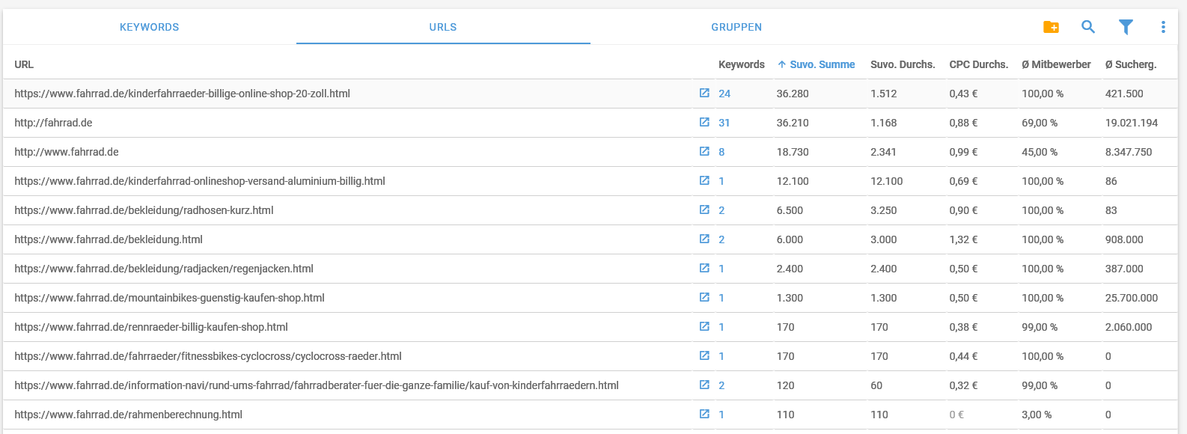Switch to the KEYWORDS tab
Image resolution: width=1187 pixels, height=434 pixels.
click(150, 27)
